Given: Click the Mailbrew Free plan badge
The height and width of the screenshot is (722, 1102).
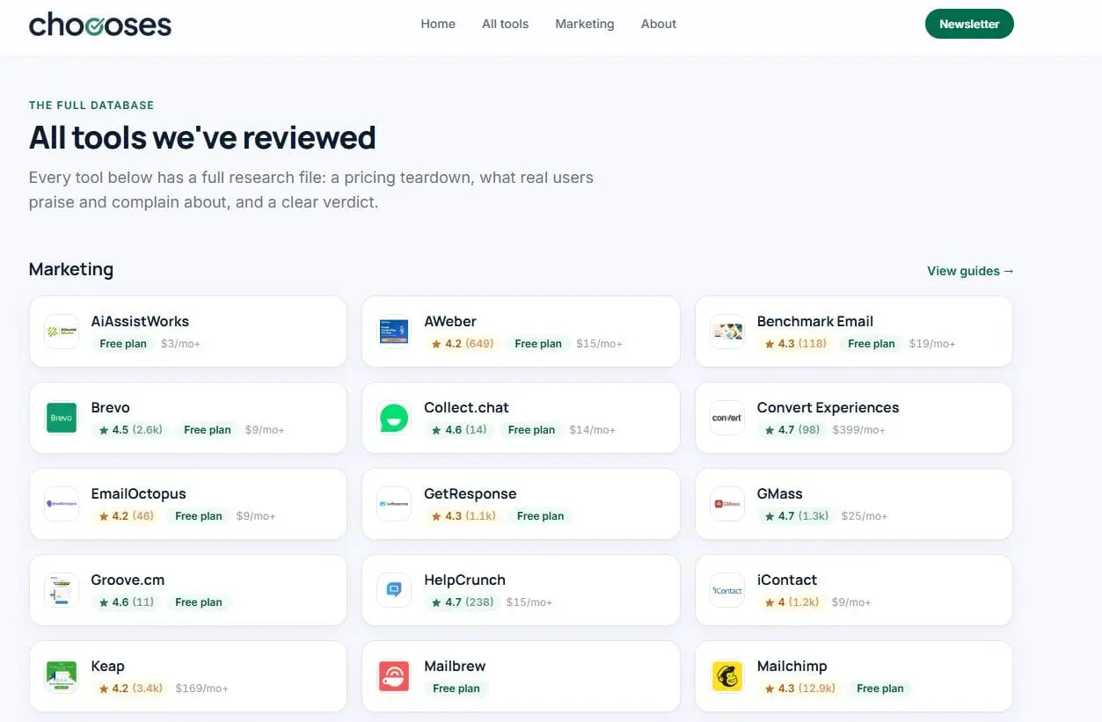Looking at the screenshot, I should pos(456,689).
